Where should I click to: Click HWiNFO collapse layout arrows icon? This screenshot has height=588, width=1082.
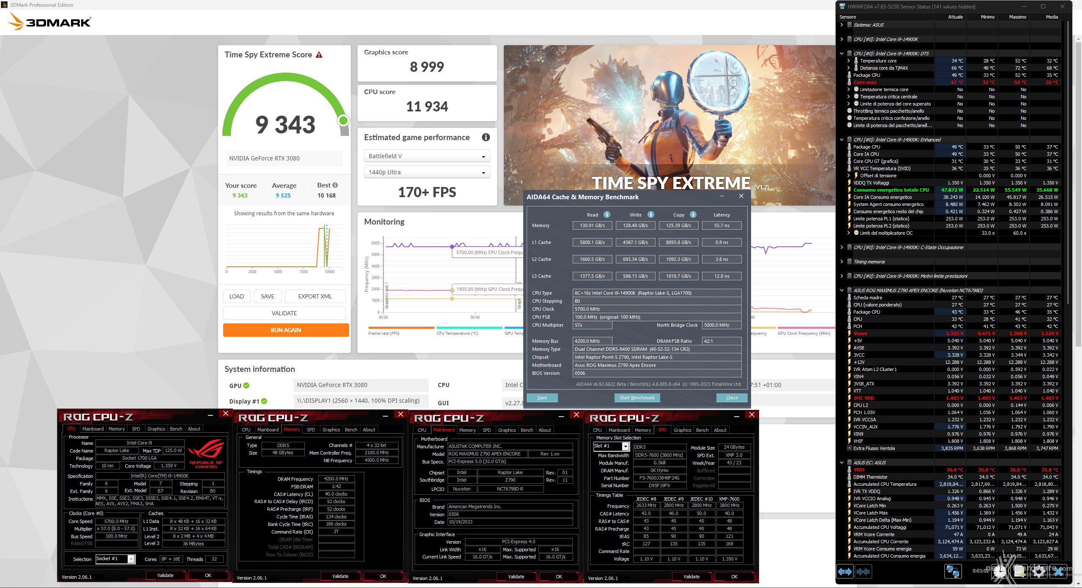863,572
